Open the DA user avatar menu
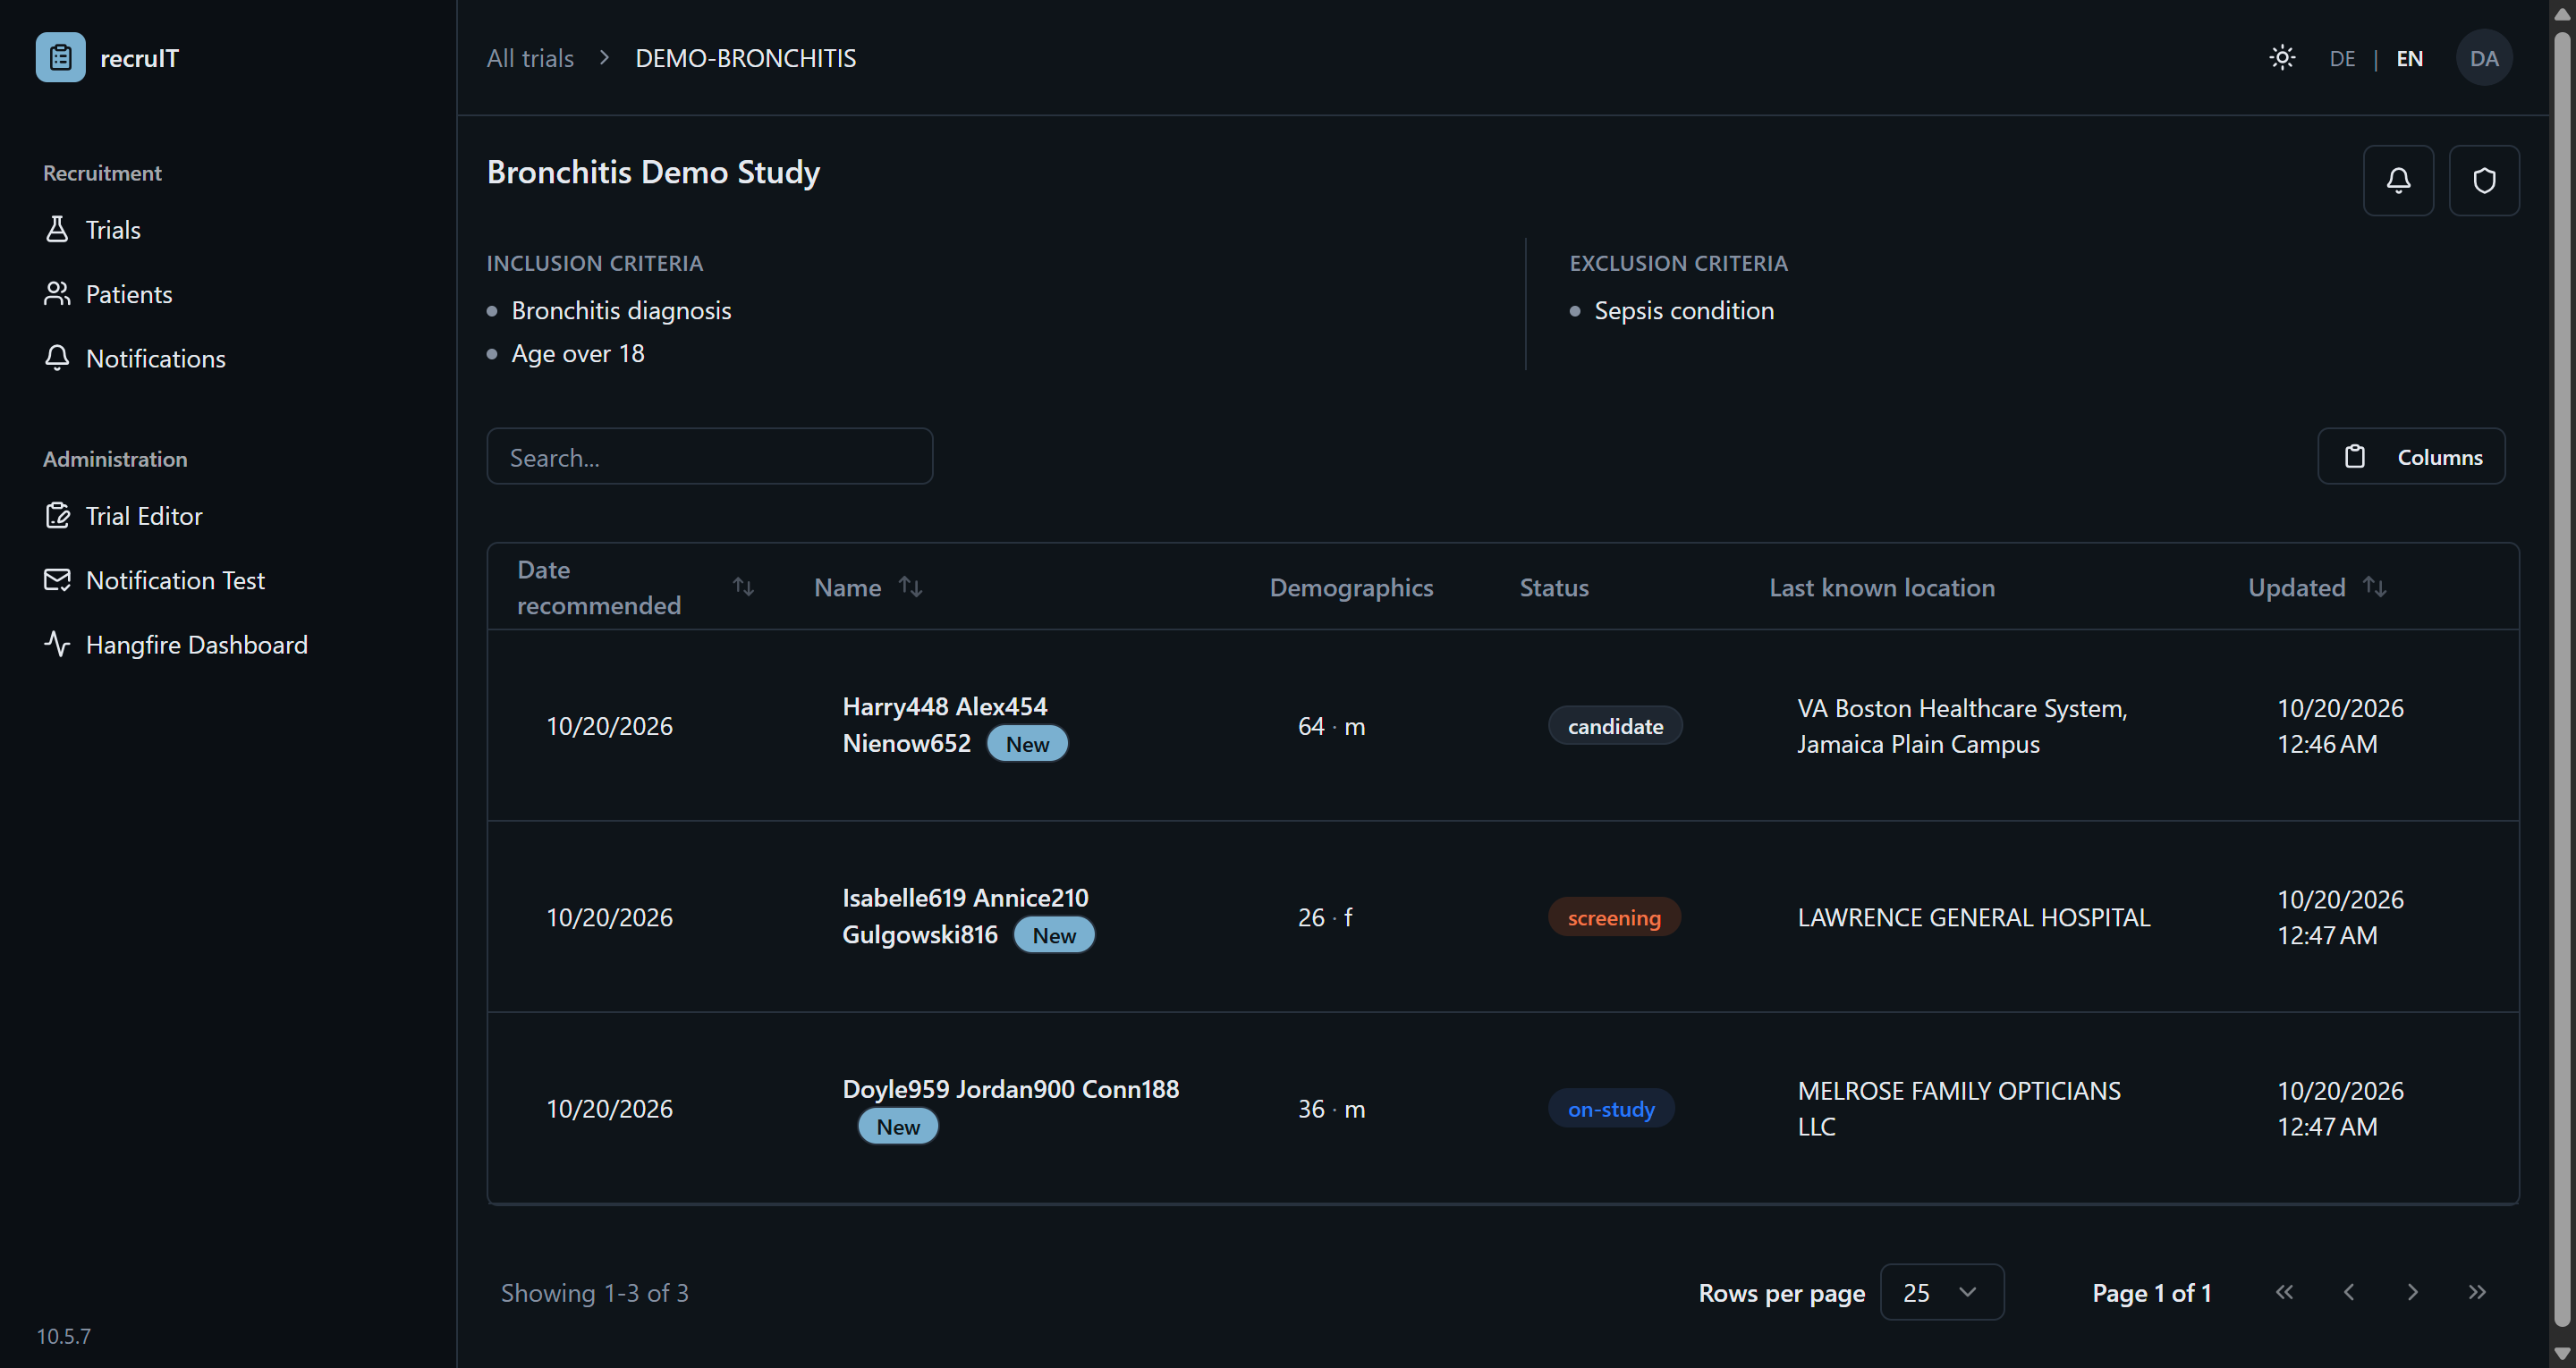Image resolution: width=2576 pixels, height=1368 pixels. [x=2484, y=58]
